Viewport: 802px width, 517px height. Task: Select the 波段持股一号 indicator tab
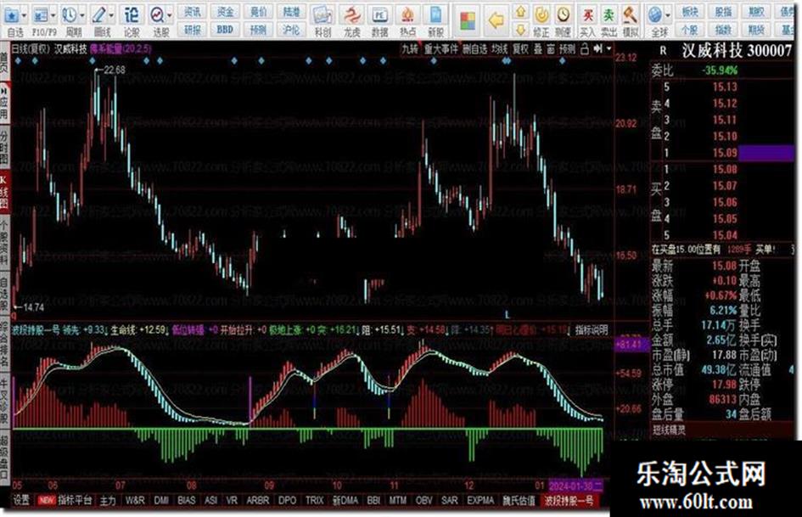click(569, 500)
